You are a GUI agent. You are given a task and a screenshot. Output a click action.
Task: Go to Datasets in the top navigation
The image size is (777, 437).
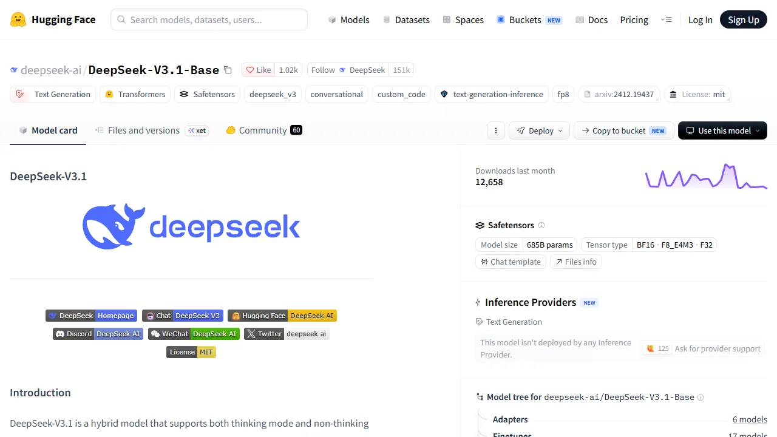click(x=405, y=19)
